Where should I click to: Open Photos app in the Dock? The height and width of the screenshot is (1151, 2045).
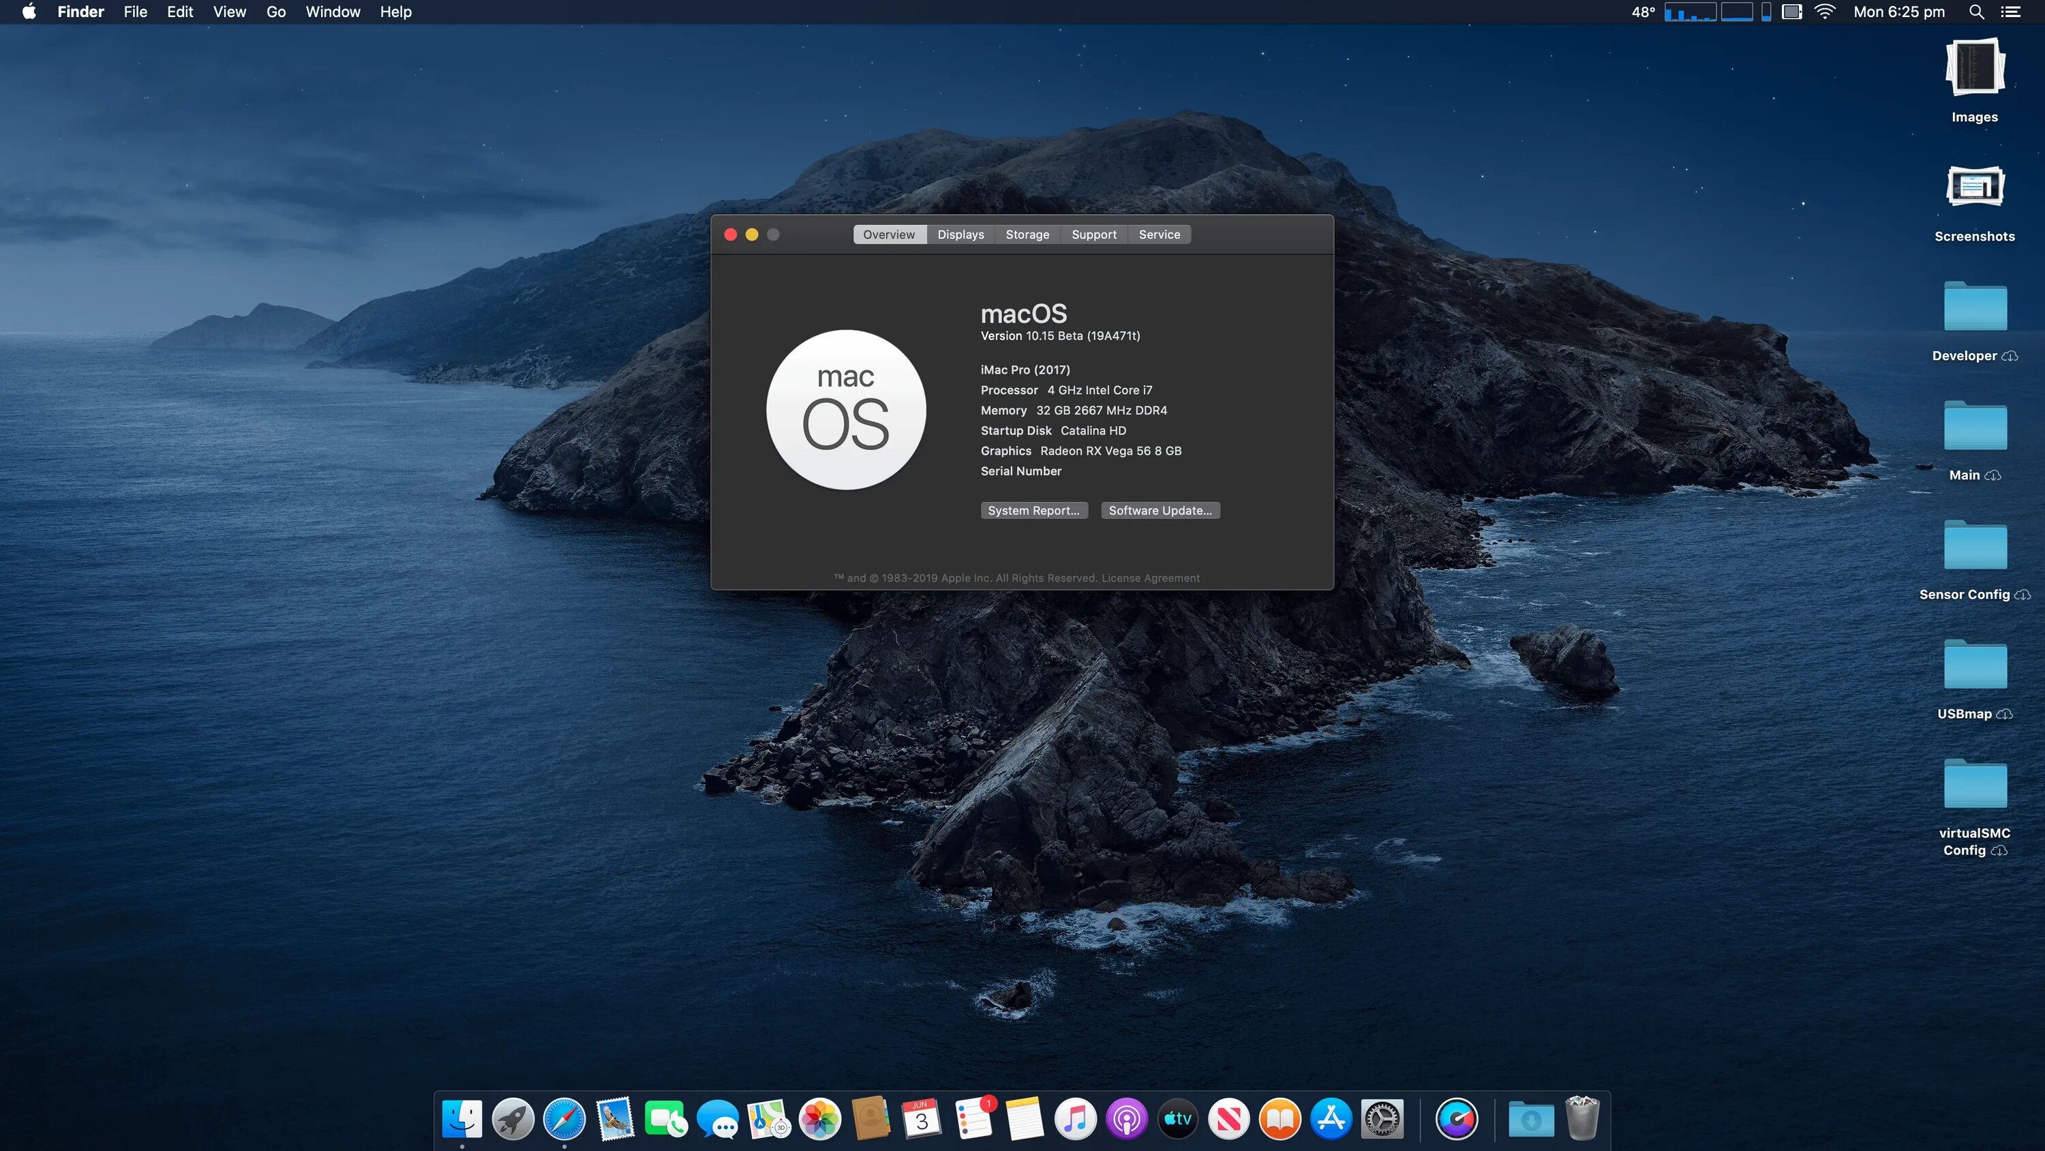(x=819, y=1118)
